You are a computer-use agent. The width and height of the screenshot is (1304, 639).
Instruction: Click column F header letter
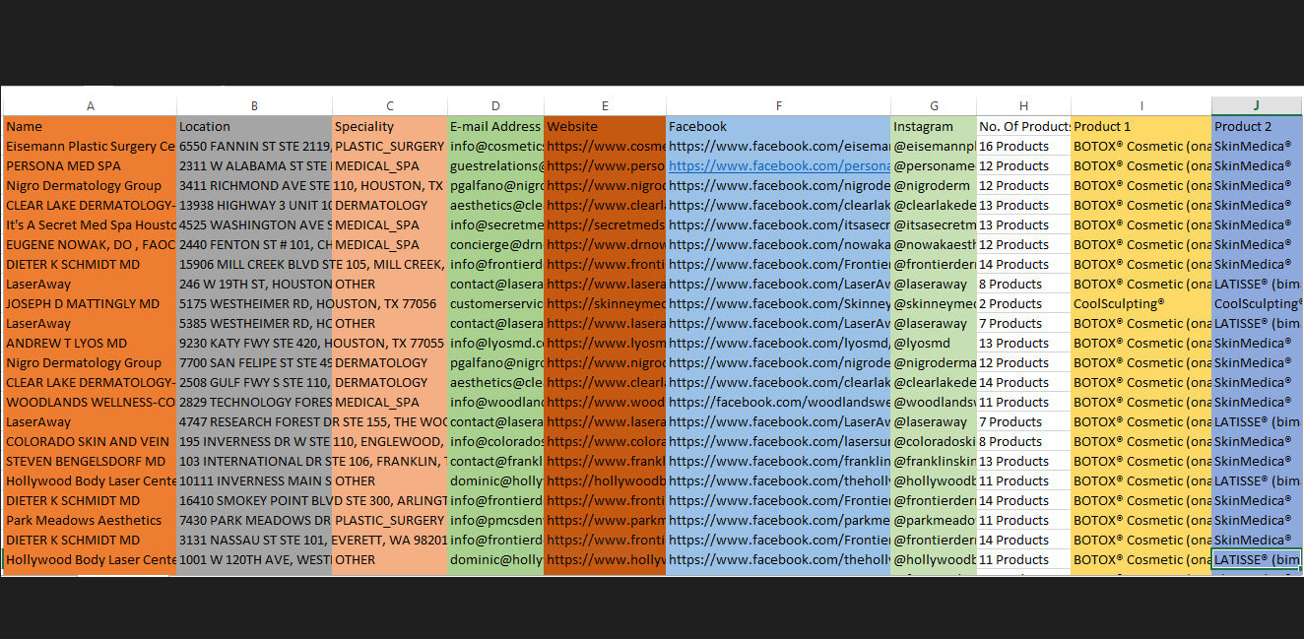pos(778,106)
